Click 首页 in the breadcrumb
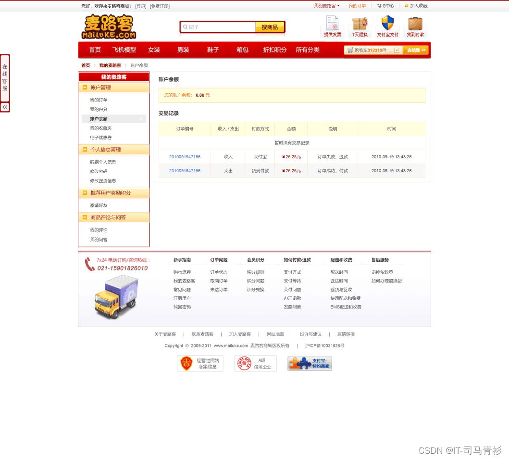509x460 pixels. pyautogui.click(x=86, y=65)
